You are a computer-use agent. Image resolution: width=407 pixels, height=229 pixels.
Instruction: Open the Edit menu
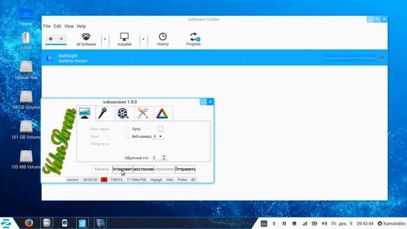57,26
